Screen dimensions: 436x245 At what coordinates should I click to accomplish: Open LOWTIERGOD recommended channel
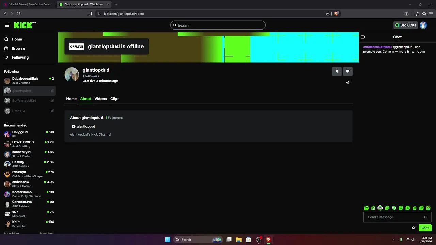tap(29, 144)
